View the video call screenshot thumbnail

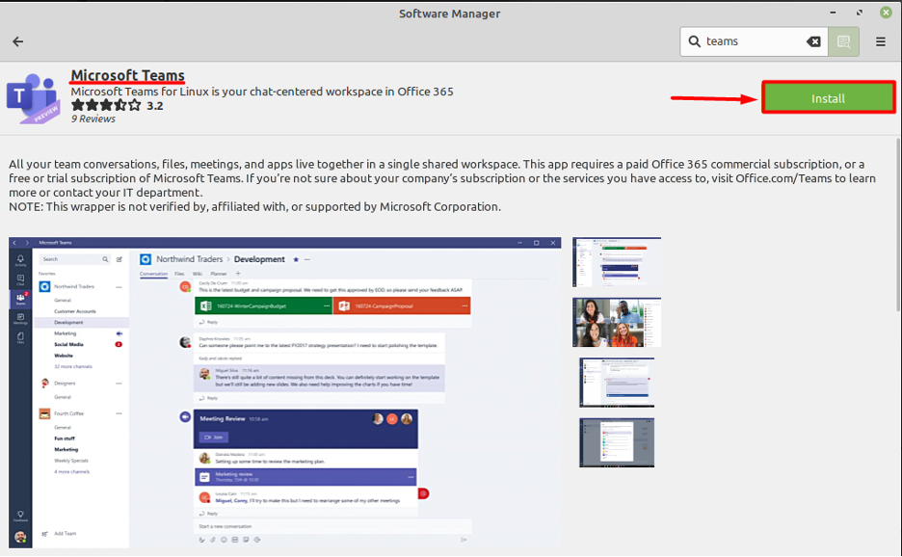[x=617, y=323]
